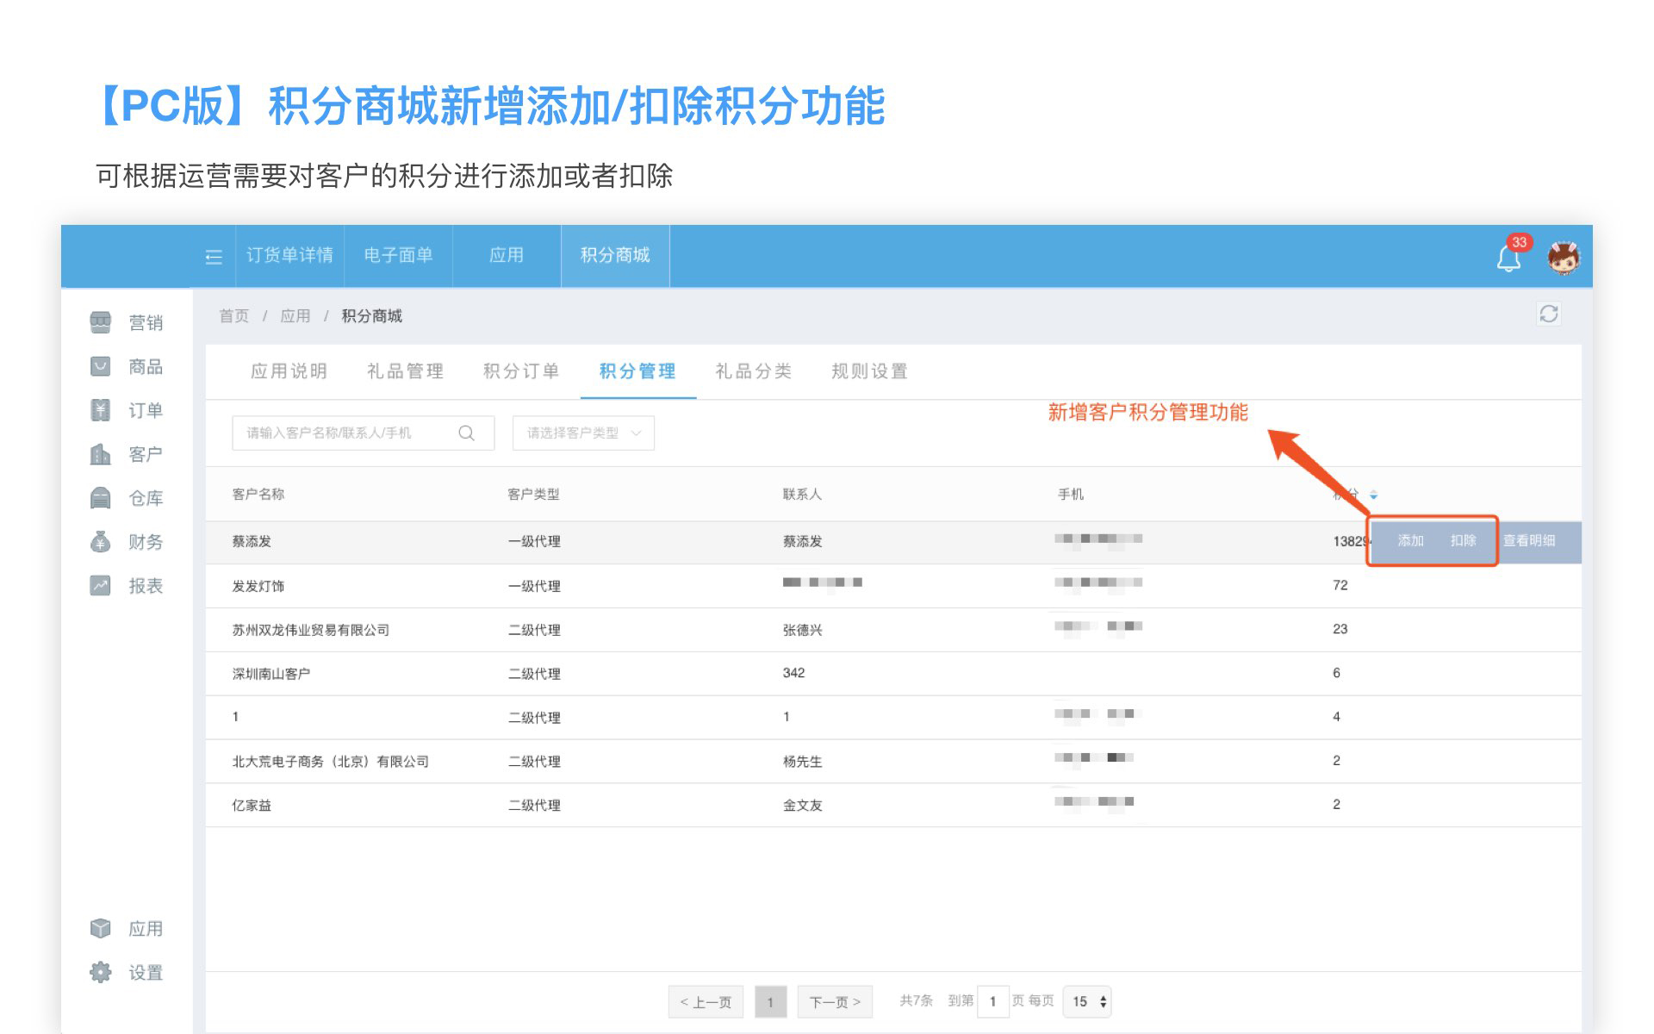Viewport: 1654px width, 1034px height.
Task: Open the 订单 orders sidebar icon
Action: click(101, 410)
